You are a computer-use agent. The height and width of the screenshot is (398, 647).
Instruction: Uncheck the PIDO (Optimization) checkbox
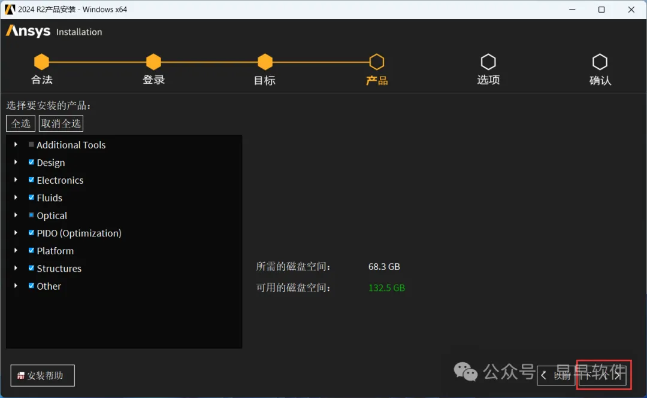pyautogui.click(x=31, y=233)
